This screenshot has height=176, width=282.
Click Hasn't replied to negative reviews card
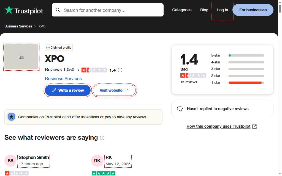coord(222,109)
